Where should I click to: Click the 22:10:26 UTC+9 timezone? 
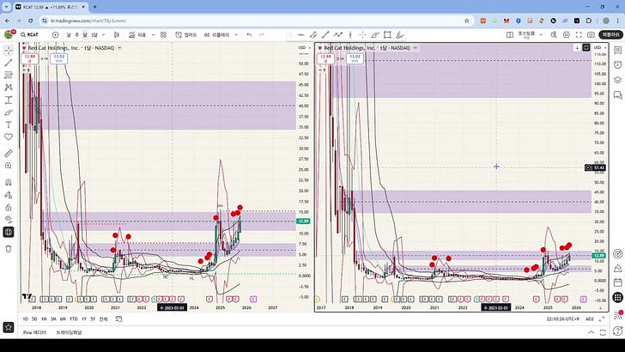tap(562, 319)
